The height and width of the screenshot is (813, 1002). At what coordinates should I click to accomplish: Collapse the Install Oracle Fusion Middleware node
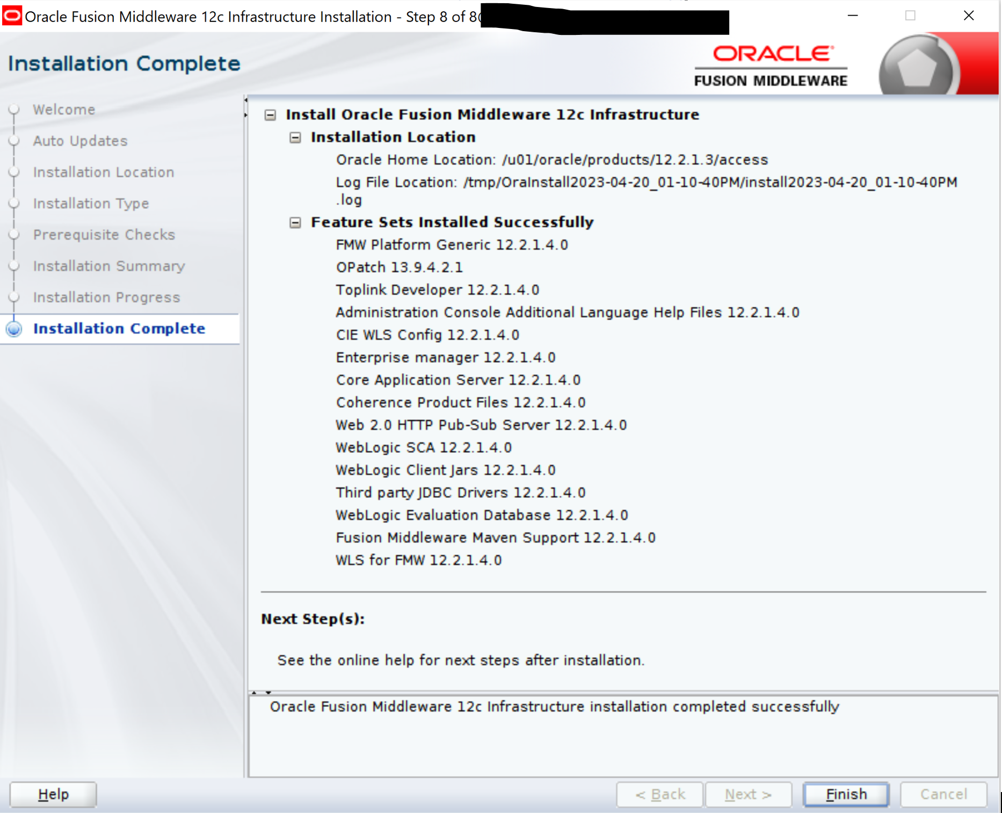click(x=270, y=115)
